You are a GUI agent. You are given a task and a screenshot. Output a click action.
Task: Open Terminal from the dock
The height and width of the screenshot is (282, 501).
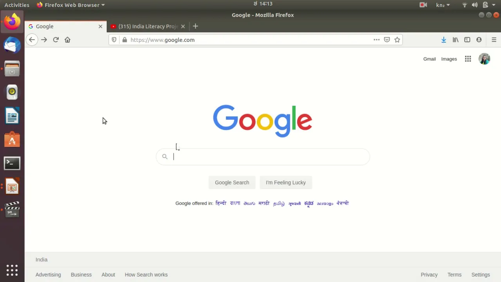tap(12, 163)
